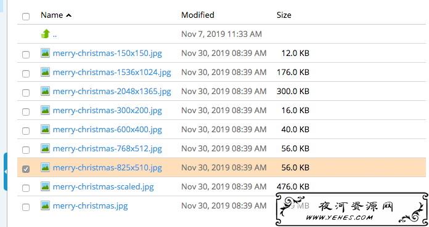Click image icon beside merry-christmas-2048x1365.jpg
The width and height of the screenshot is (429, 227).
pyautogui.click(x=46, y=91)
